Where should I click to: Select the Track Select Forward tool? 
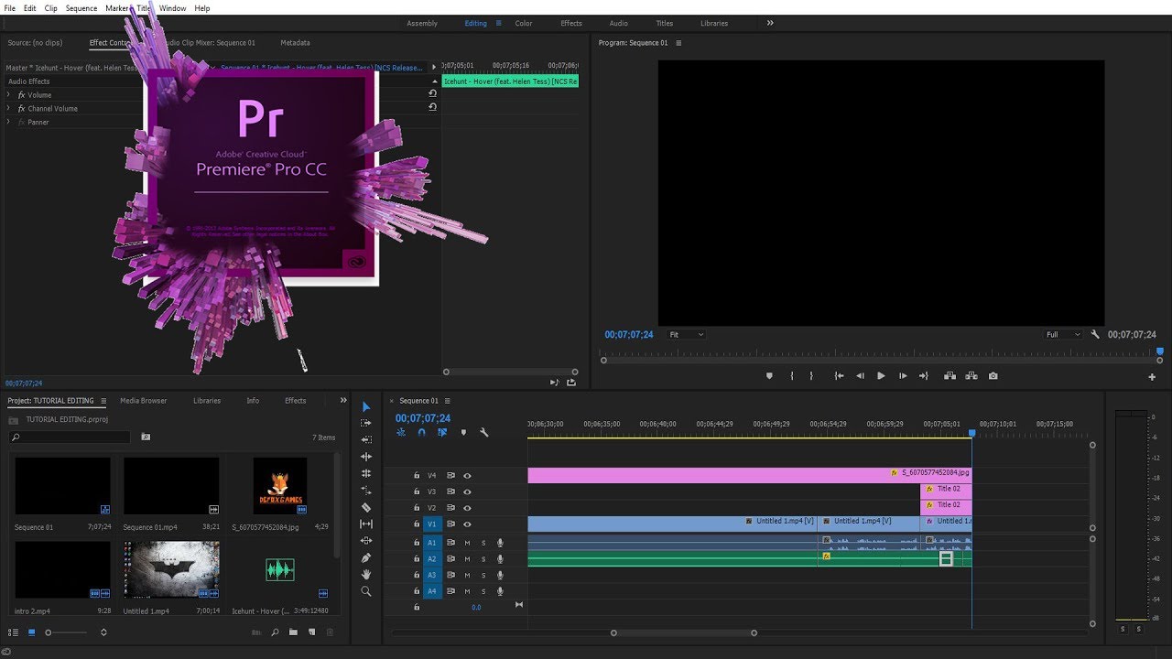point(366,423)
